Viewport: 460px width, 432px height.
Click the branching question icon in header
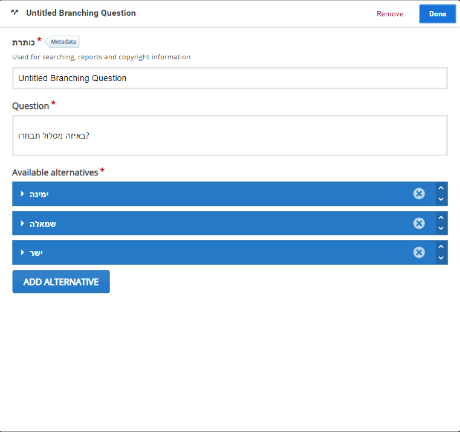[15, 13]
